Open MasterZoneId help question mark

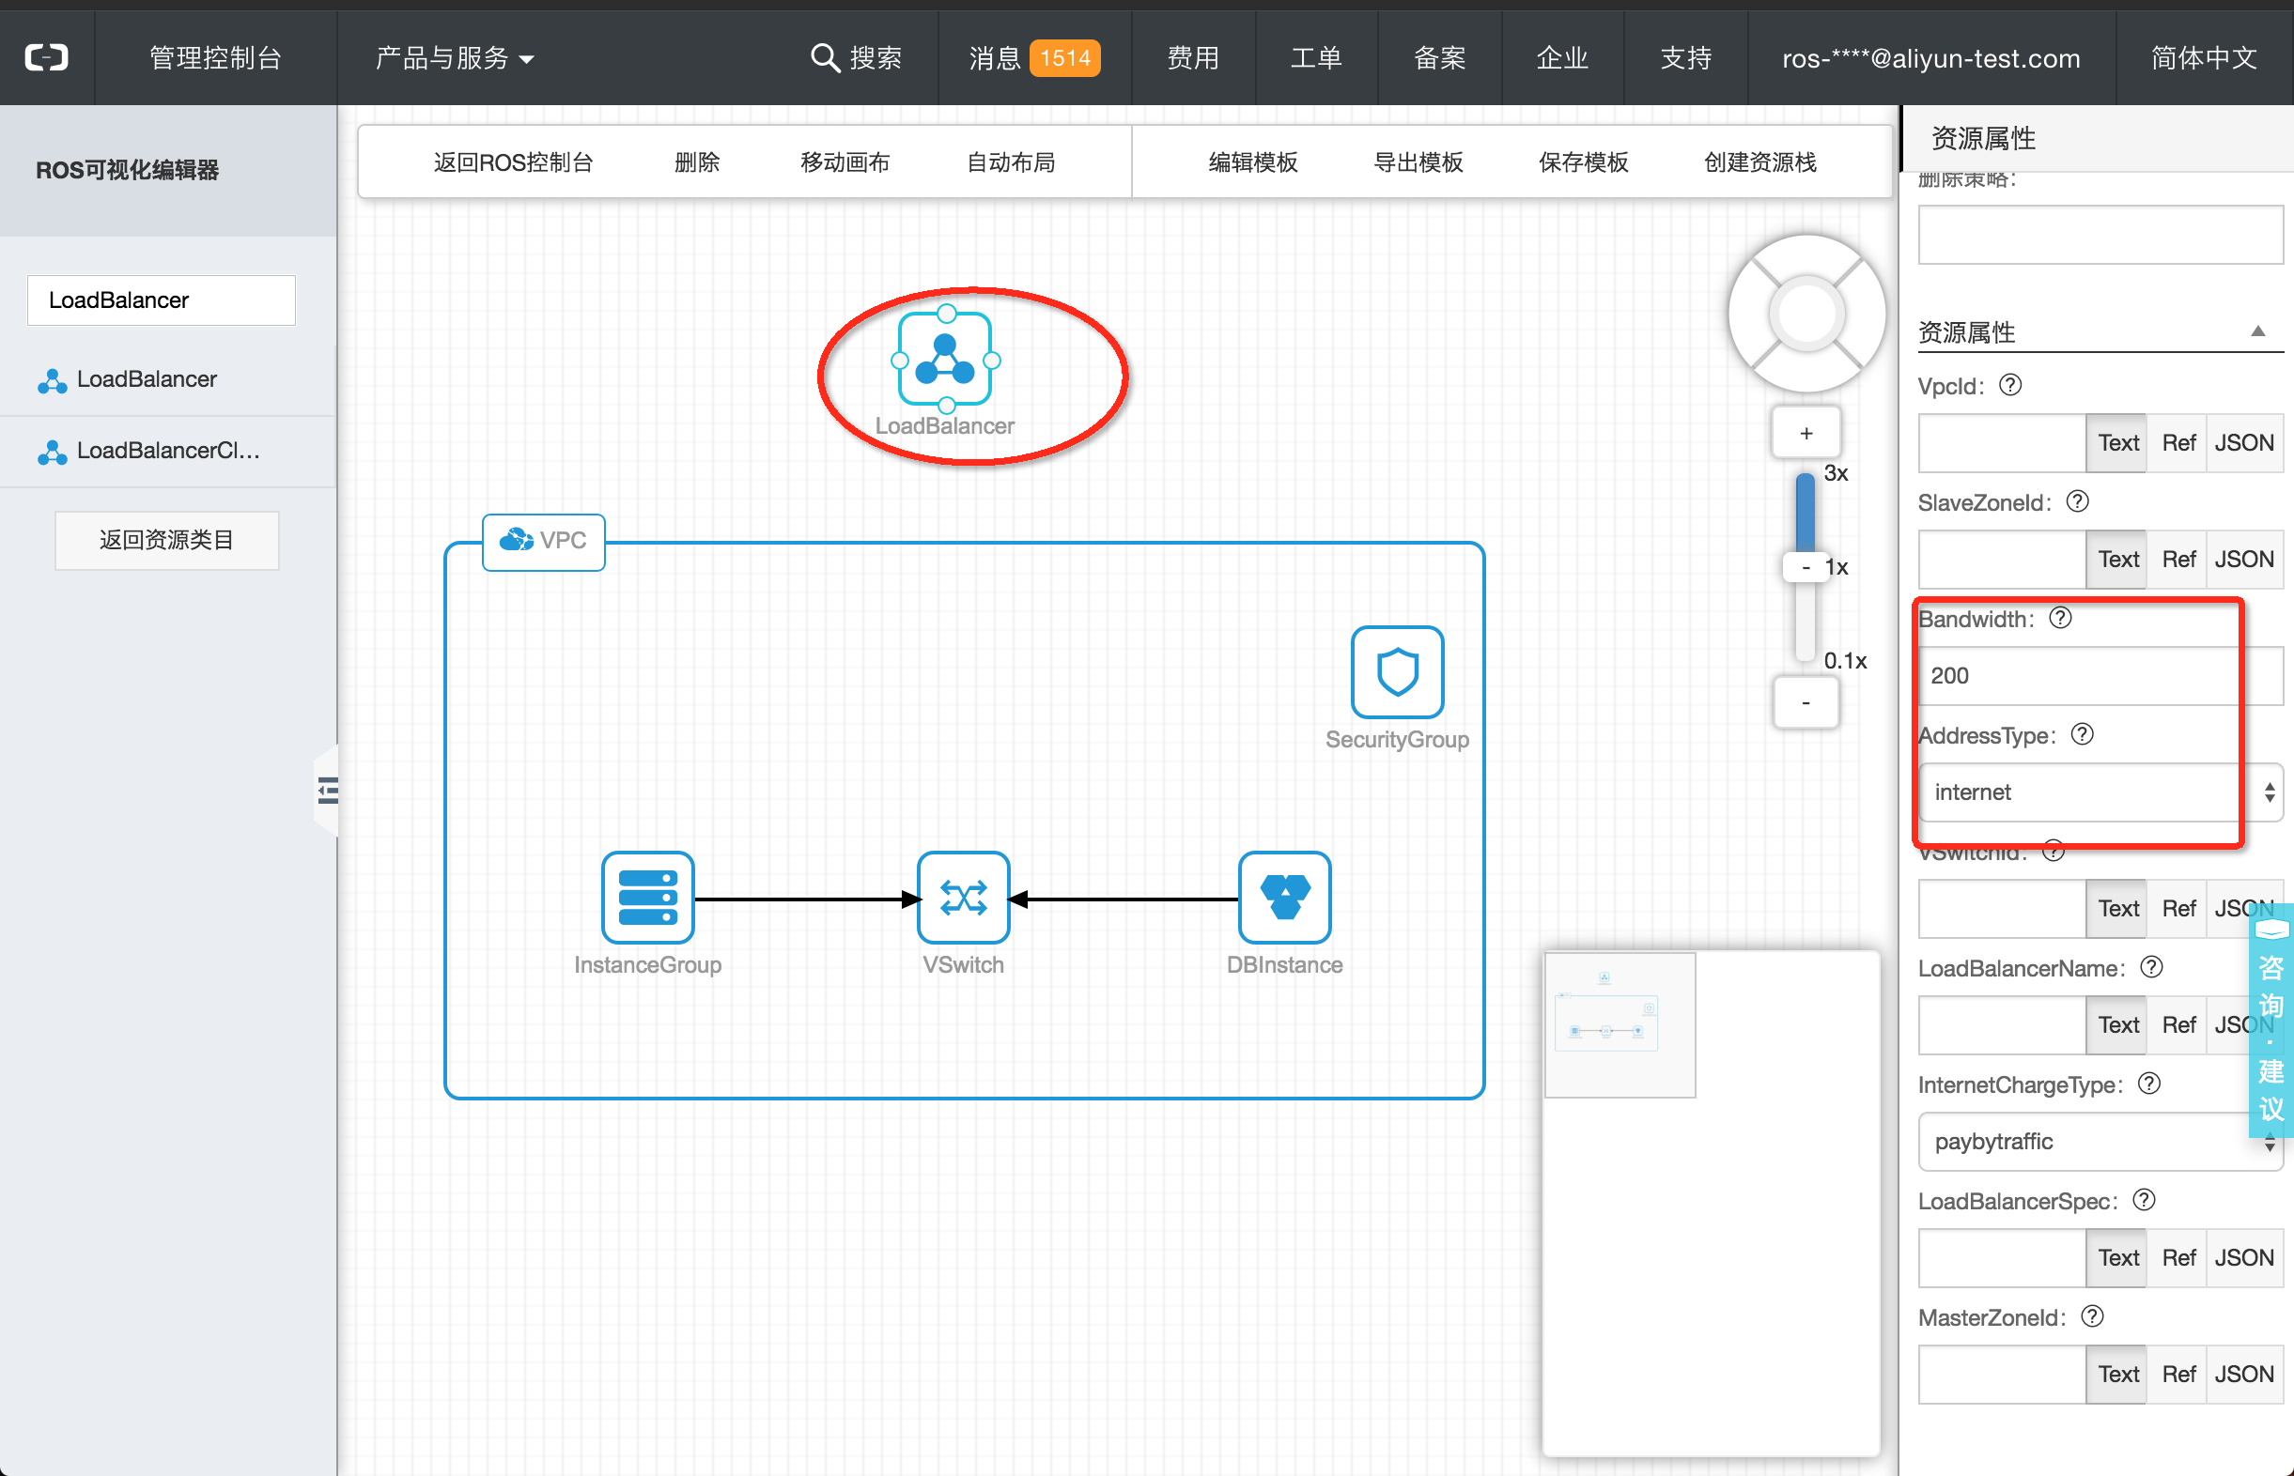pos(2093,1316)
